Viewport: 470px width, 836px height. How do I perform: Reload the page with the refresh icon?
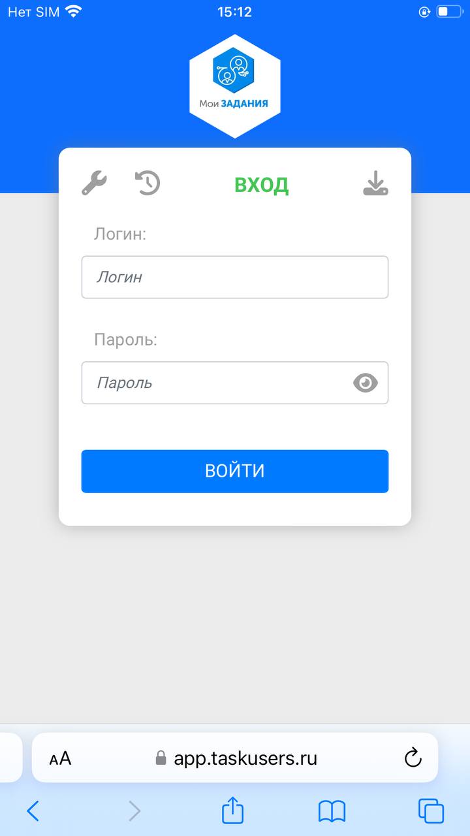(413, 758)
